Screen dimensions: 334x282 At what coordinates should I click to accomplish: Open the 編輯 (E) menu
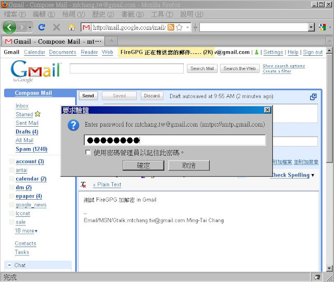(x=44, y=14)
